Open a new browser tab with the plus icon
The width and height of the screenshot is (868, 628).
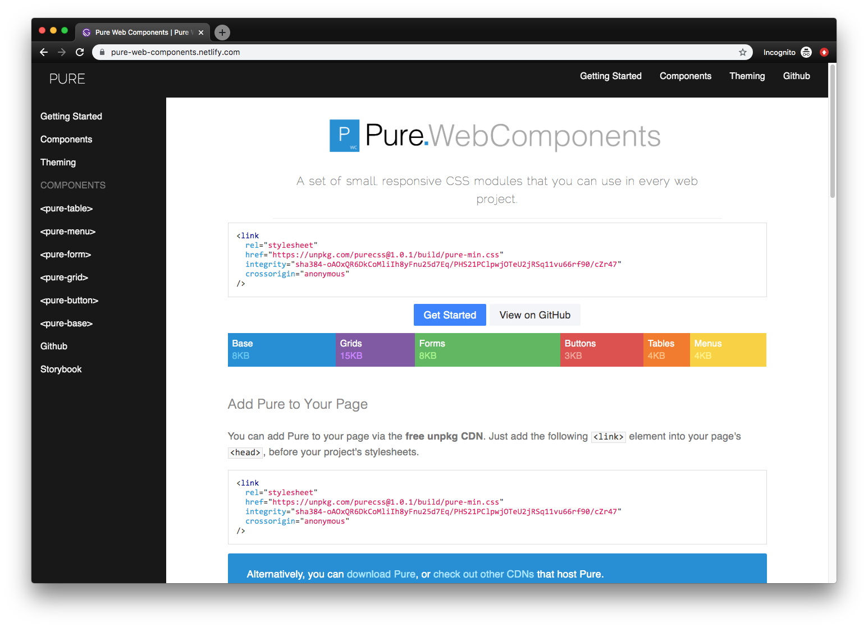(x=222, y=33)
